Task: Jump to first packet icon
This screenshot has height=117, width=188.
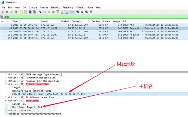Action: click(x=58, y=12)
